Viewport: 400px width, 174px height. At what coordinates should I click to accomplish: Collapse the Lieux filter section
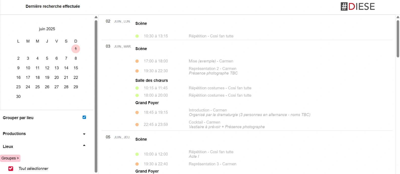pyautogui.click(x=84, y=145)
